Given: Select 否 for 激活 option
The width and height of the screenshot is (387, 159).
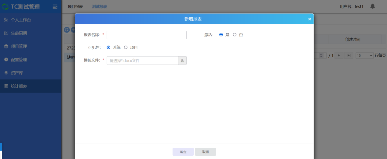Looking at the screenshot, I should click(x=235, y=35).
